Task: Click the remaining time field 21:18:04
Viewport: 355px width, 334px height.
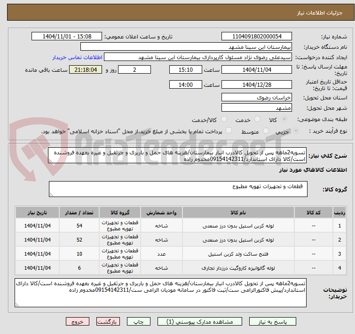Action: pyautogui.click(x=86, y=69)
